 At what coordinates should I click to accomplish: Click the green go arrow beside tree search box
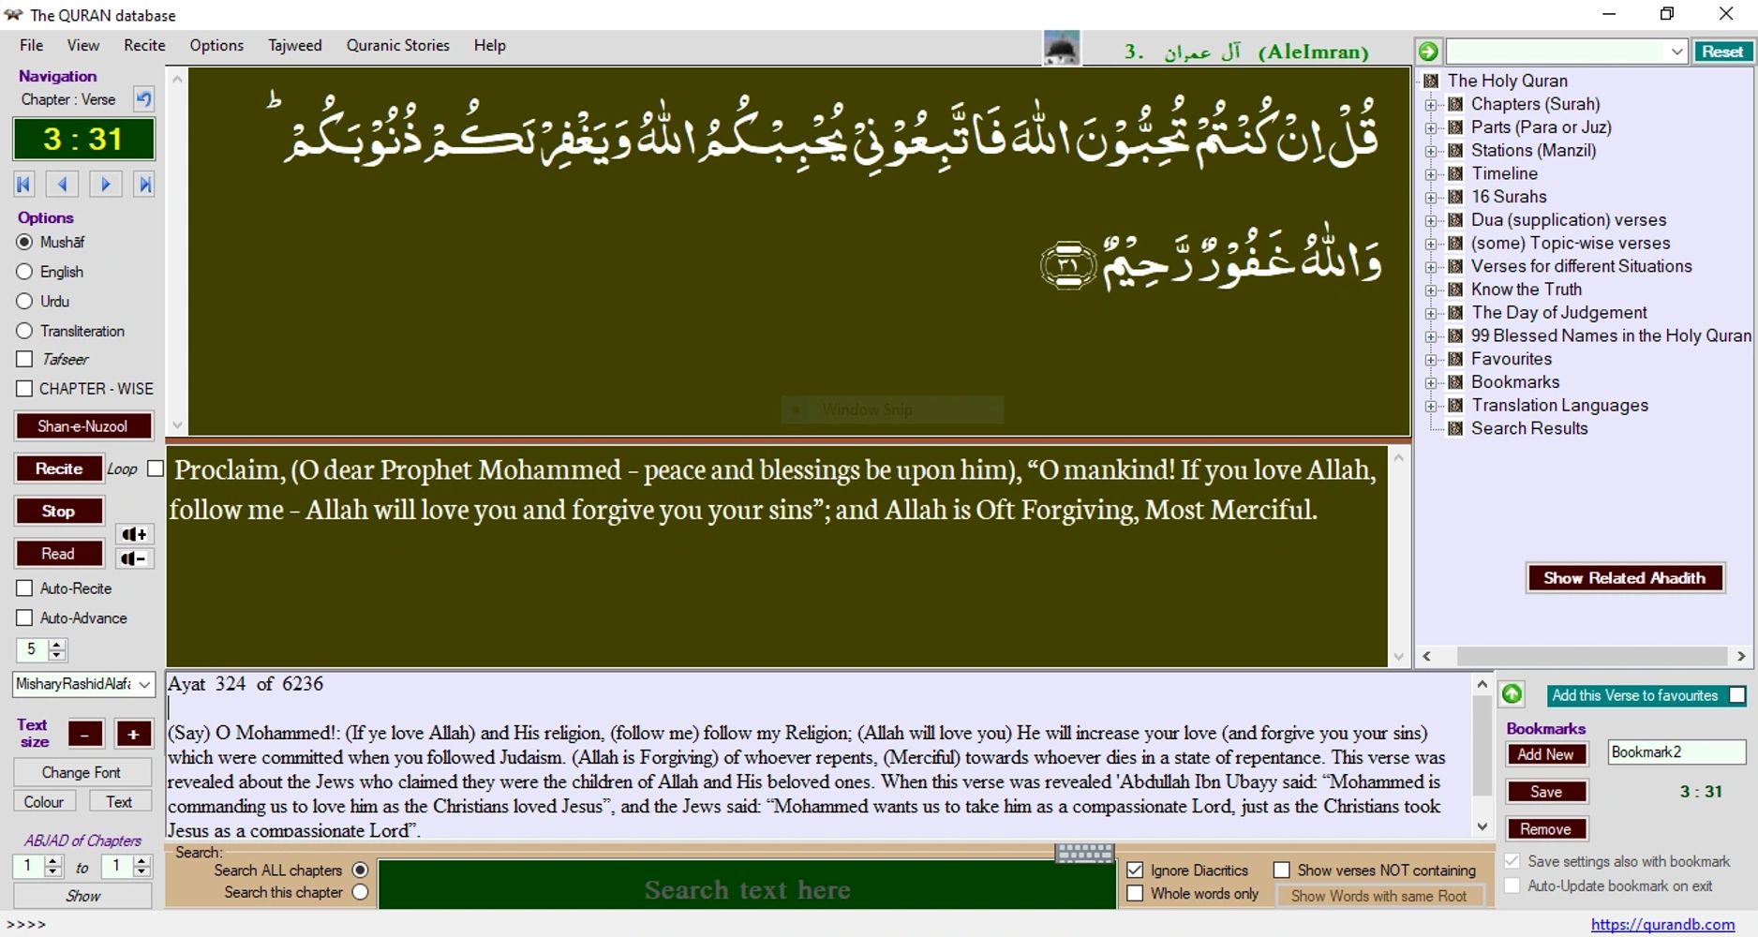[x=1428, y=52]
